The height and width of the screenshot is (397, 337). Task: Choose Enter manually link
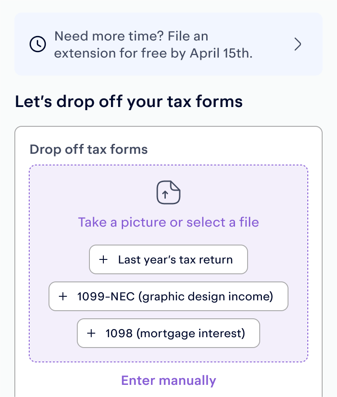[168, 380]
